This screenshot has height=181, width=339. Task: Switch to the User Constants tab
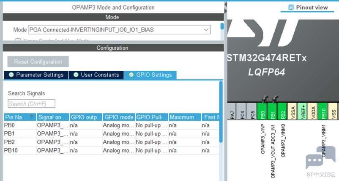pos(96,75)
